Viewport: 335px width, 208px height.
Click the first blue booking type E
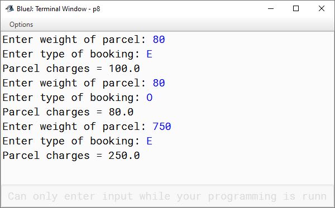(149, 54)
